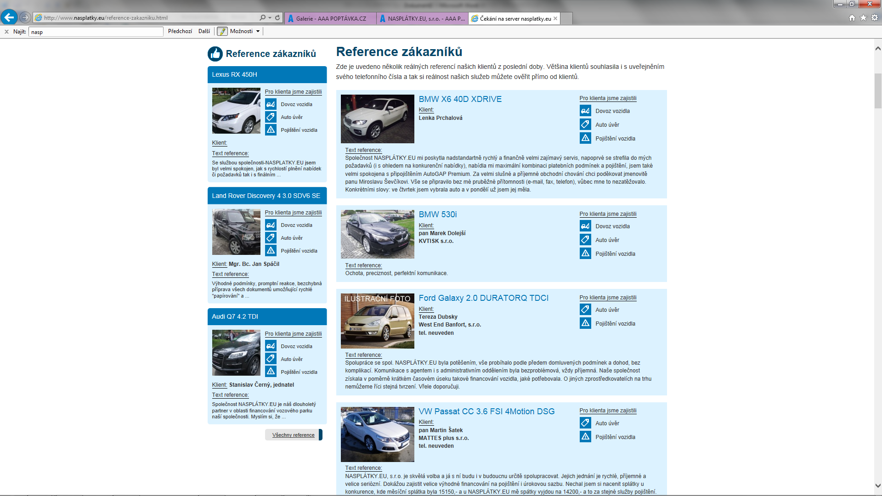Open the Land Rover Discovery thumbnail
Screen dimensions: 882x496
click(236, 232)
